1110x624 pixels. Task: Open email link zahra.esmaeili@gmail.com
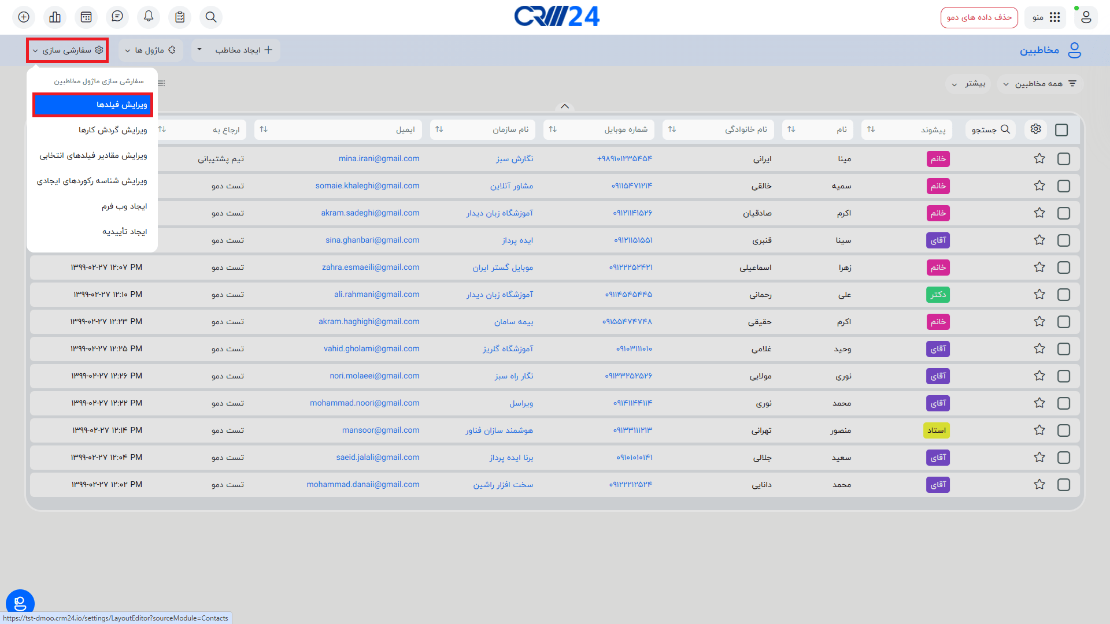pos(371,268)
